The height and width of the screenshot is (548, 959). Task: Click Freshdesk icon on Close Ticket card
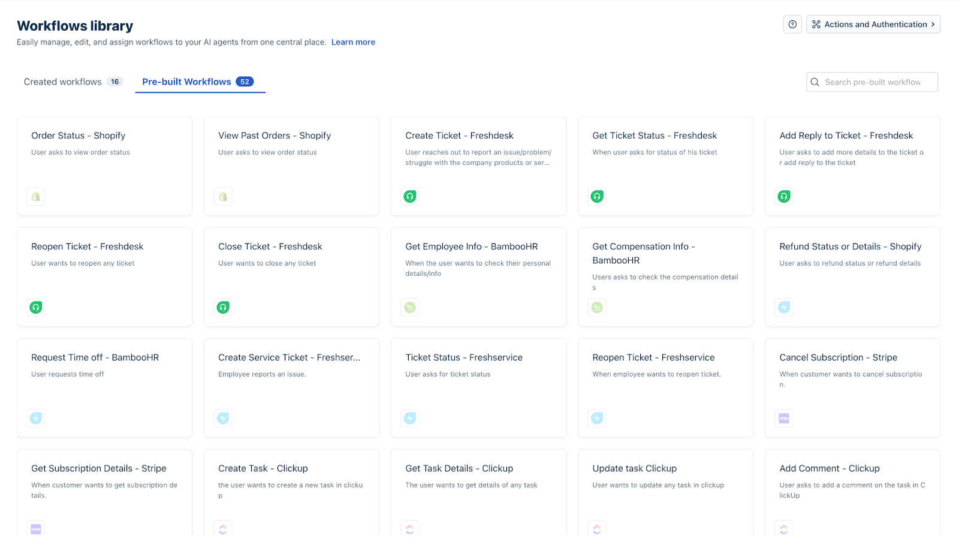(223, 308)
